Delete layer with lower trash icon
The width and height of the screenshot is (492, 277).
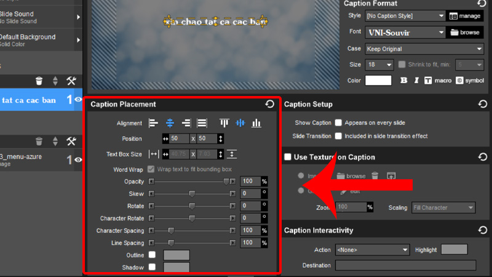[x=39, y=142]
